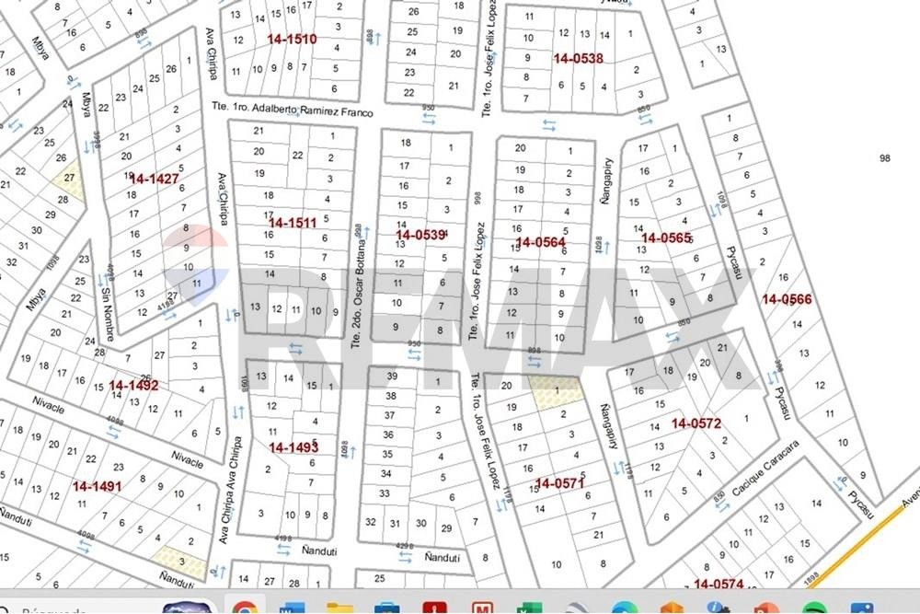Click block label 14-0539

[x=420, y=236]
